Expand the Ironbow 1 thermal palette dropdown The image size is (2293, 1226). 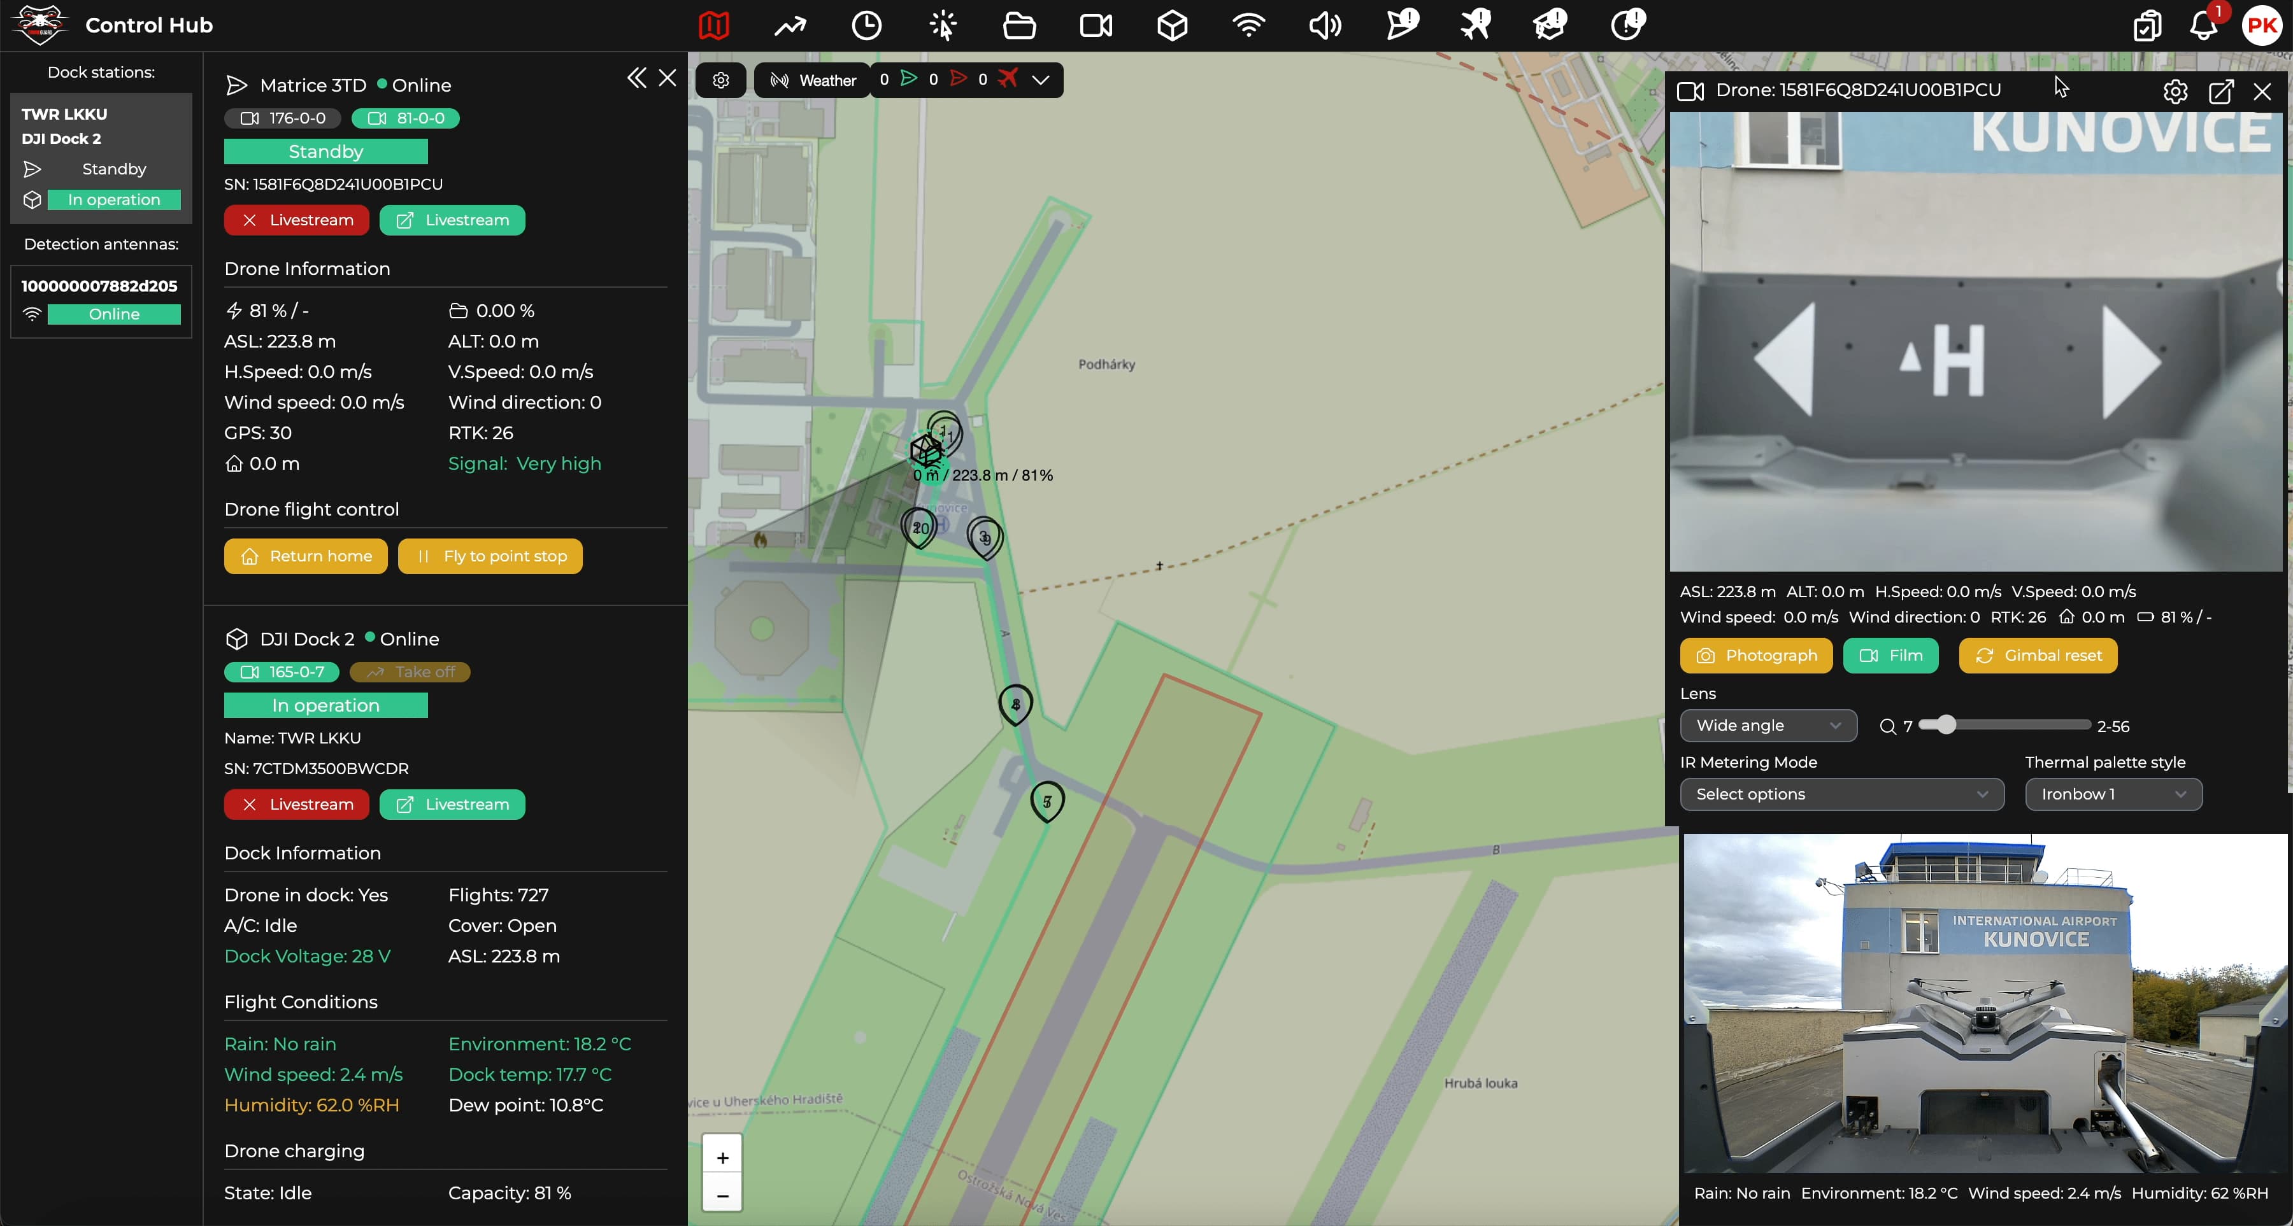point(2112,794)
